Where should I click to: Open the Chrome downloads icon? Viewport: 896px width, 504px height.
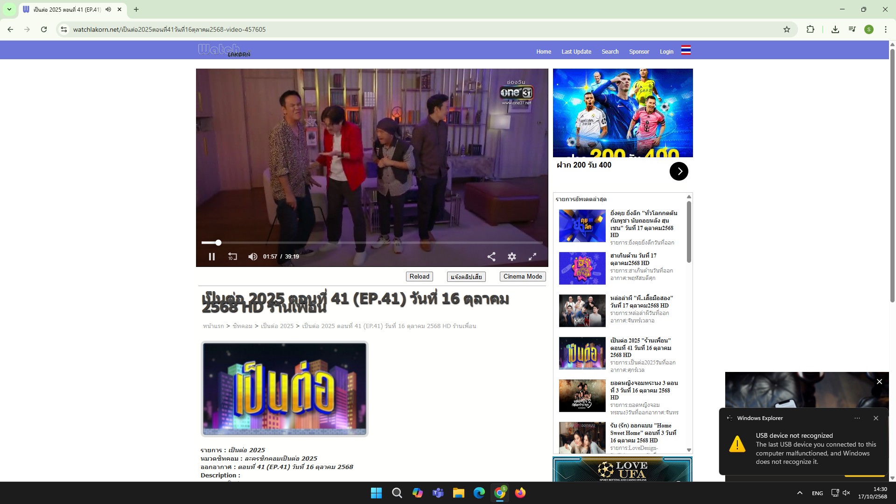click(835, 29)
